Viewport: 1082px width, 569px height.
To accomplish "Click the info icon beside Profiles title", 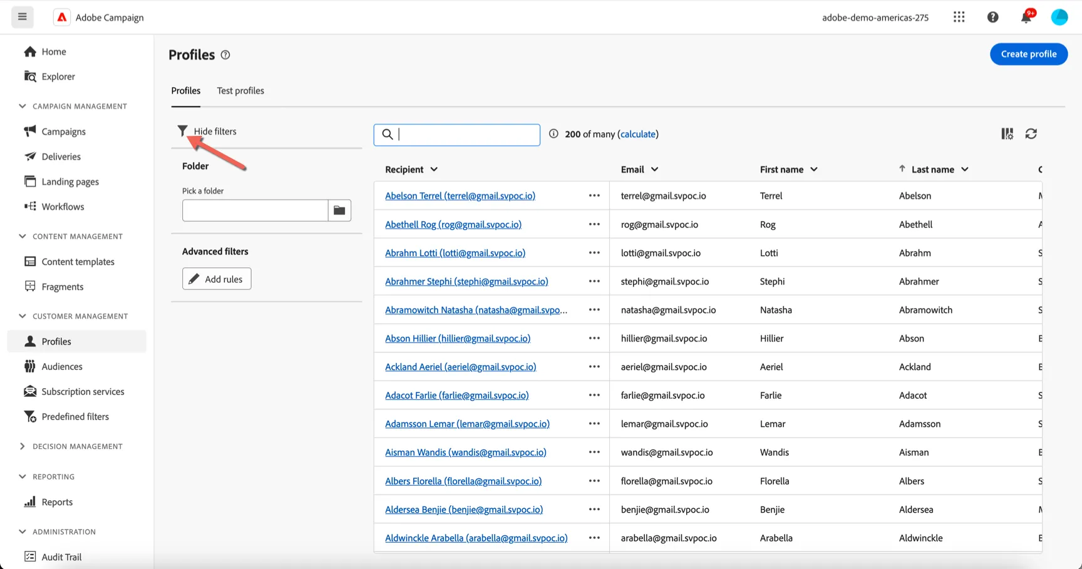I will 225,55.
